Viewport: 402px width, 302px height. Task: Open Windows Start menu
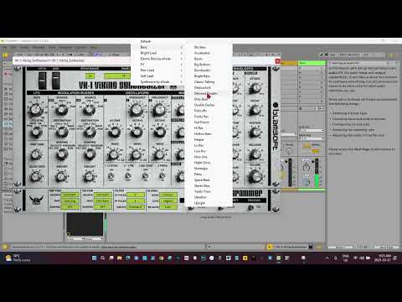click(94, 258)
